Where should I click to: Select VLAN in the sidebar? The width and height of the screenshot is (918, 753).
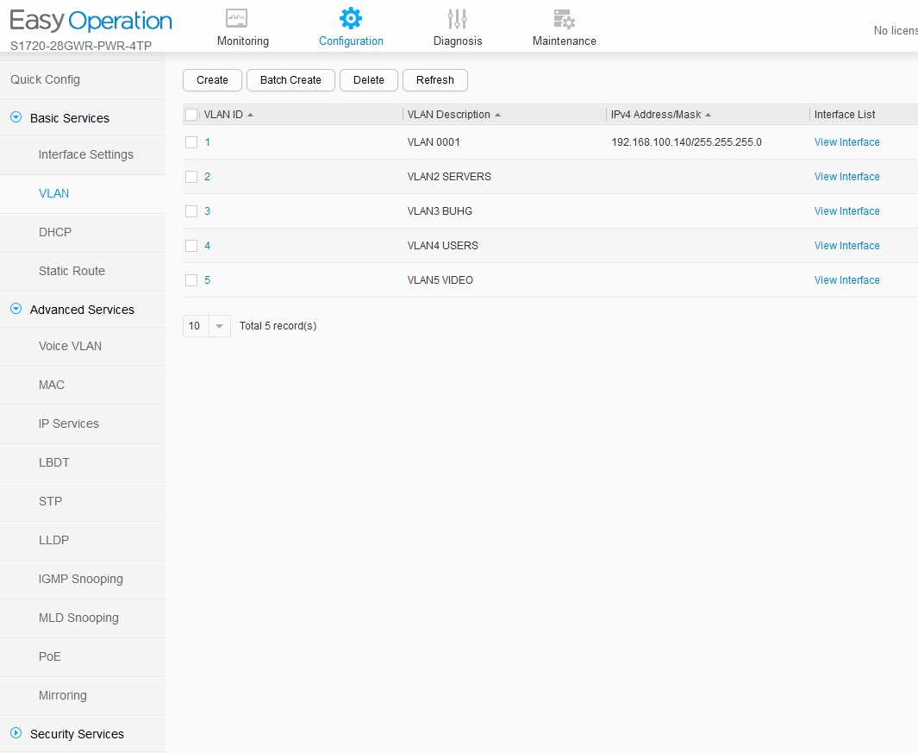[53, 193]
